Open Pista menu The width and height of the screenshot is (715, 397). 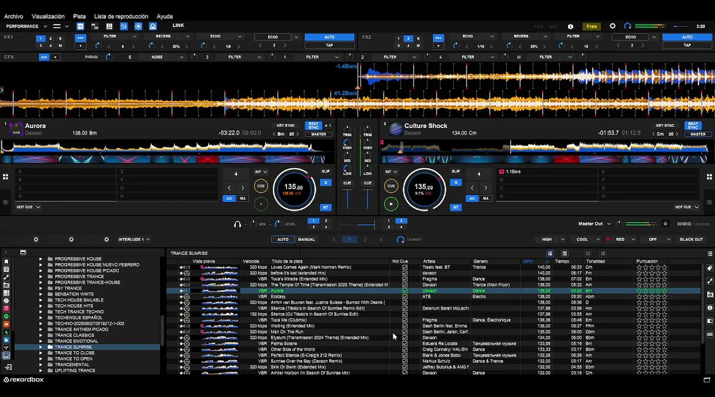80,17
